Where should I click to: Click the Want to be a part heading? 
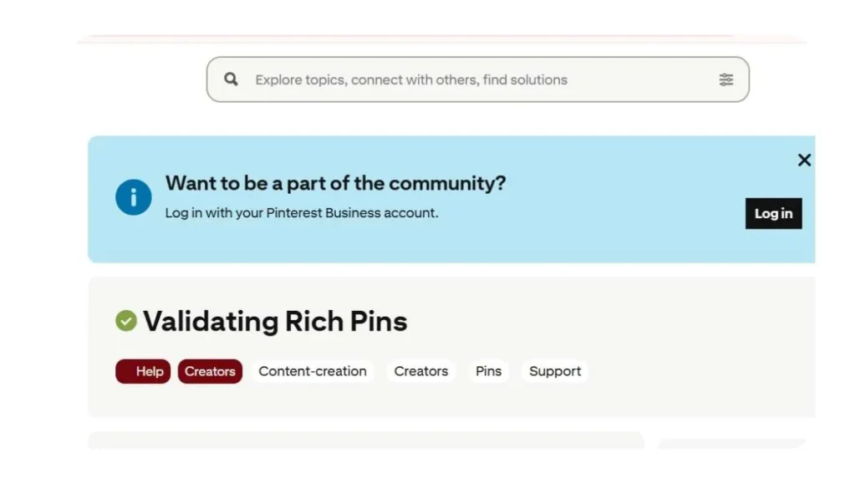click(335, 183)
